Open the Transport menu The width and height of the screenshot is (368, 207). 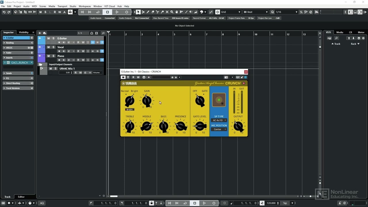click(x=62, y=6)
